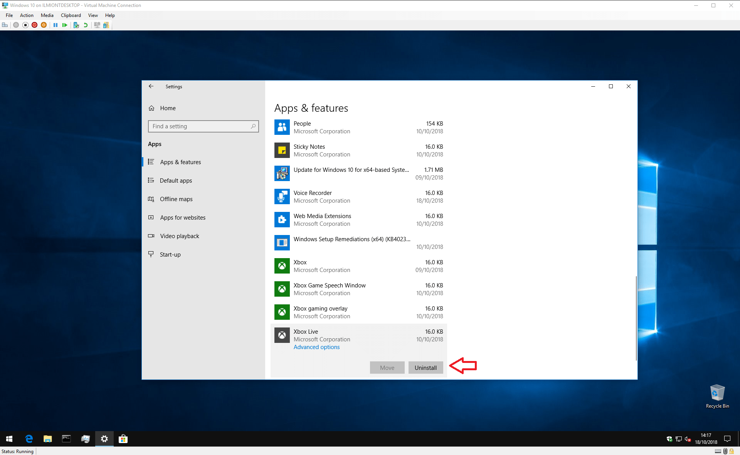Click the 154 KB size of People

(435, 124)
